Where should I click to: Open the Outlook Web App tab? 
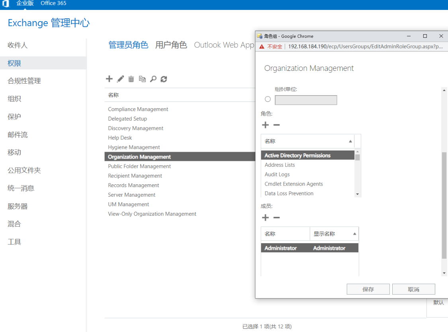(x=224, y=45)
